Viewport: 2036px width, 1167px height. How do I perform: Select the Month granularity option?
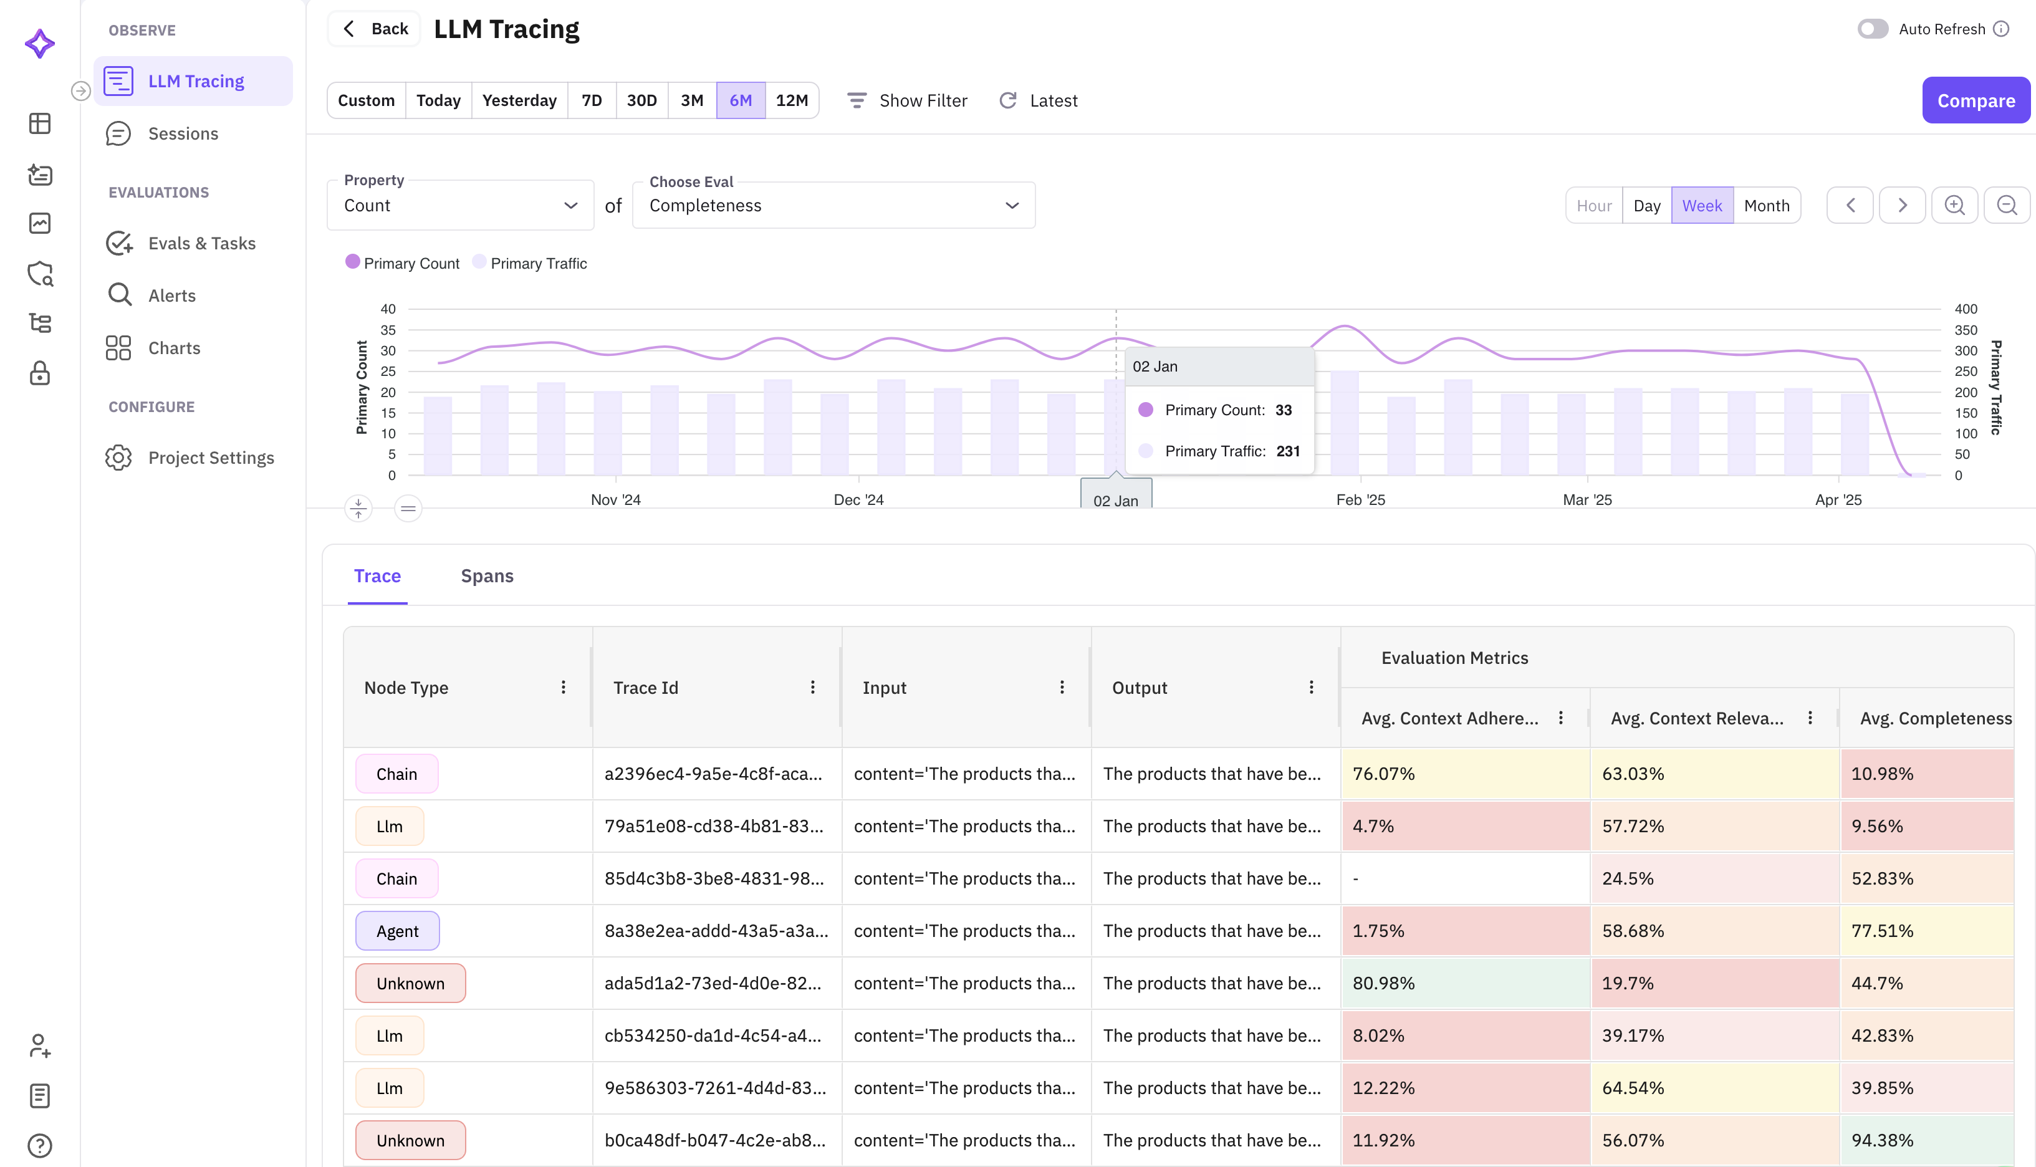pyautogui.click(x=1767, y=204)
